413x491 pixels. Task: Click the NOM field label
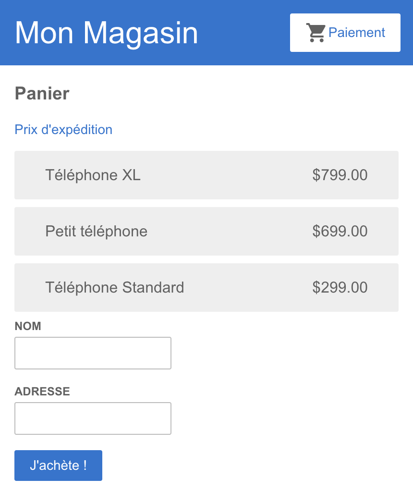(28, 326)
